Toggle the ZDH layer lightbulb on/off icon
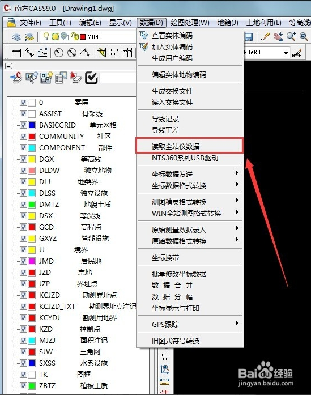 click(x=46, y=36)
